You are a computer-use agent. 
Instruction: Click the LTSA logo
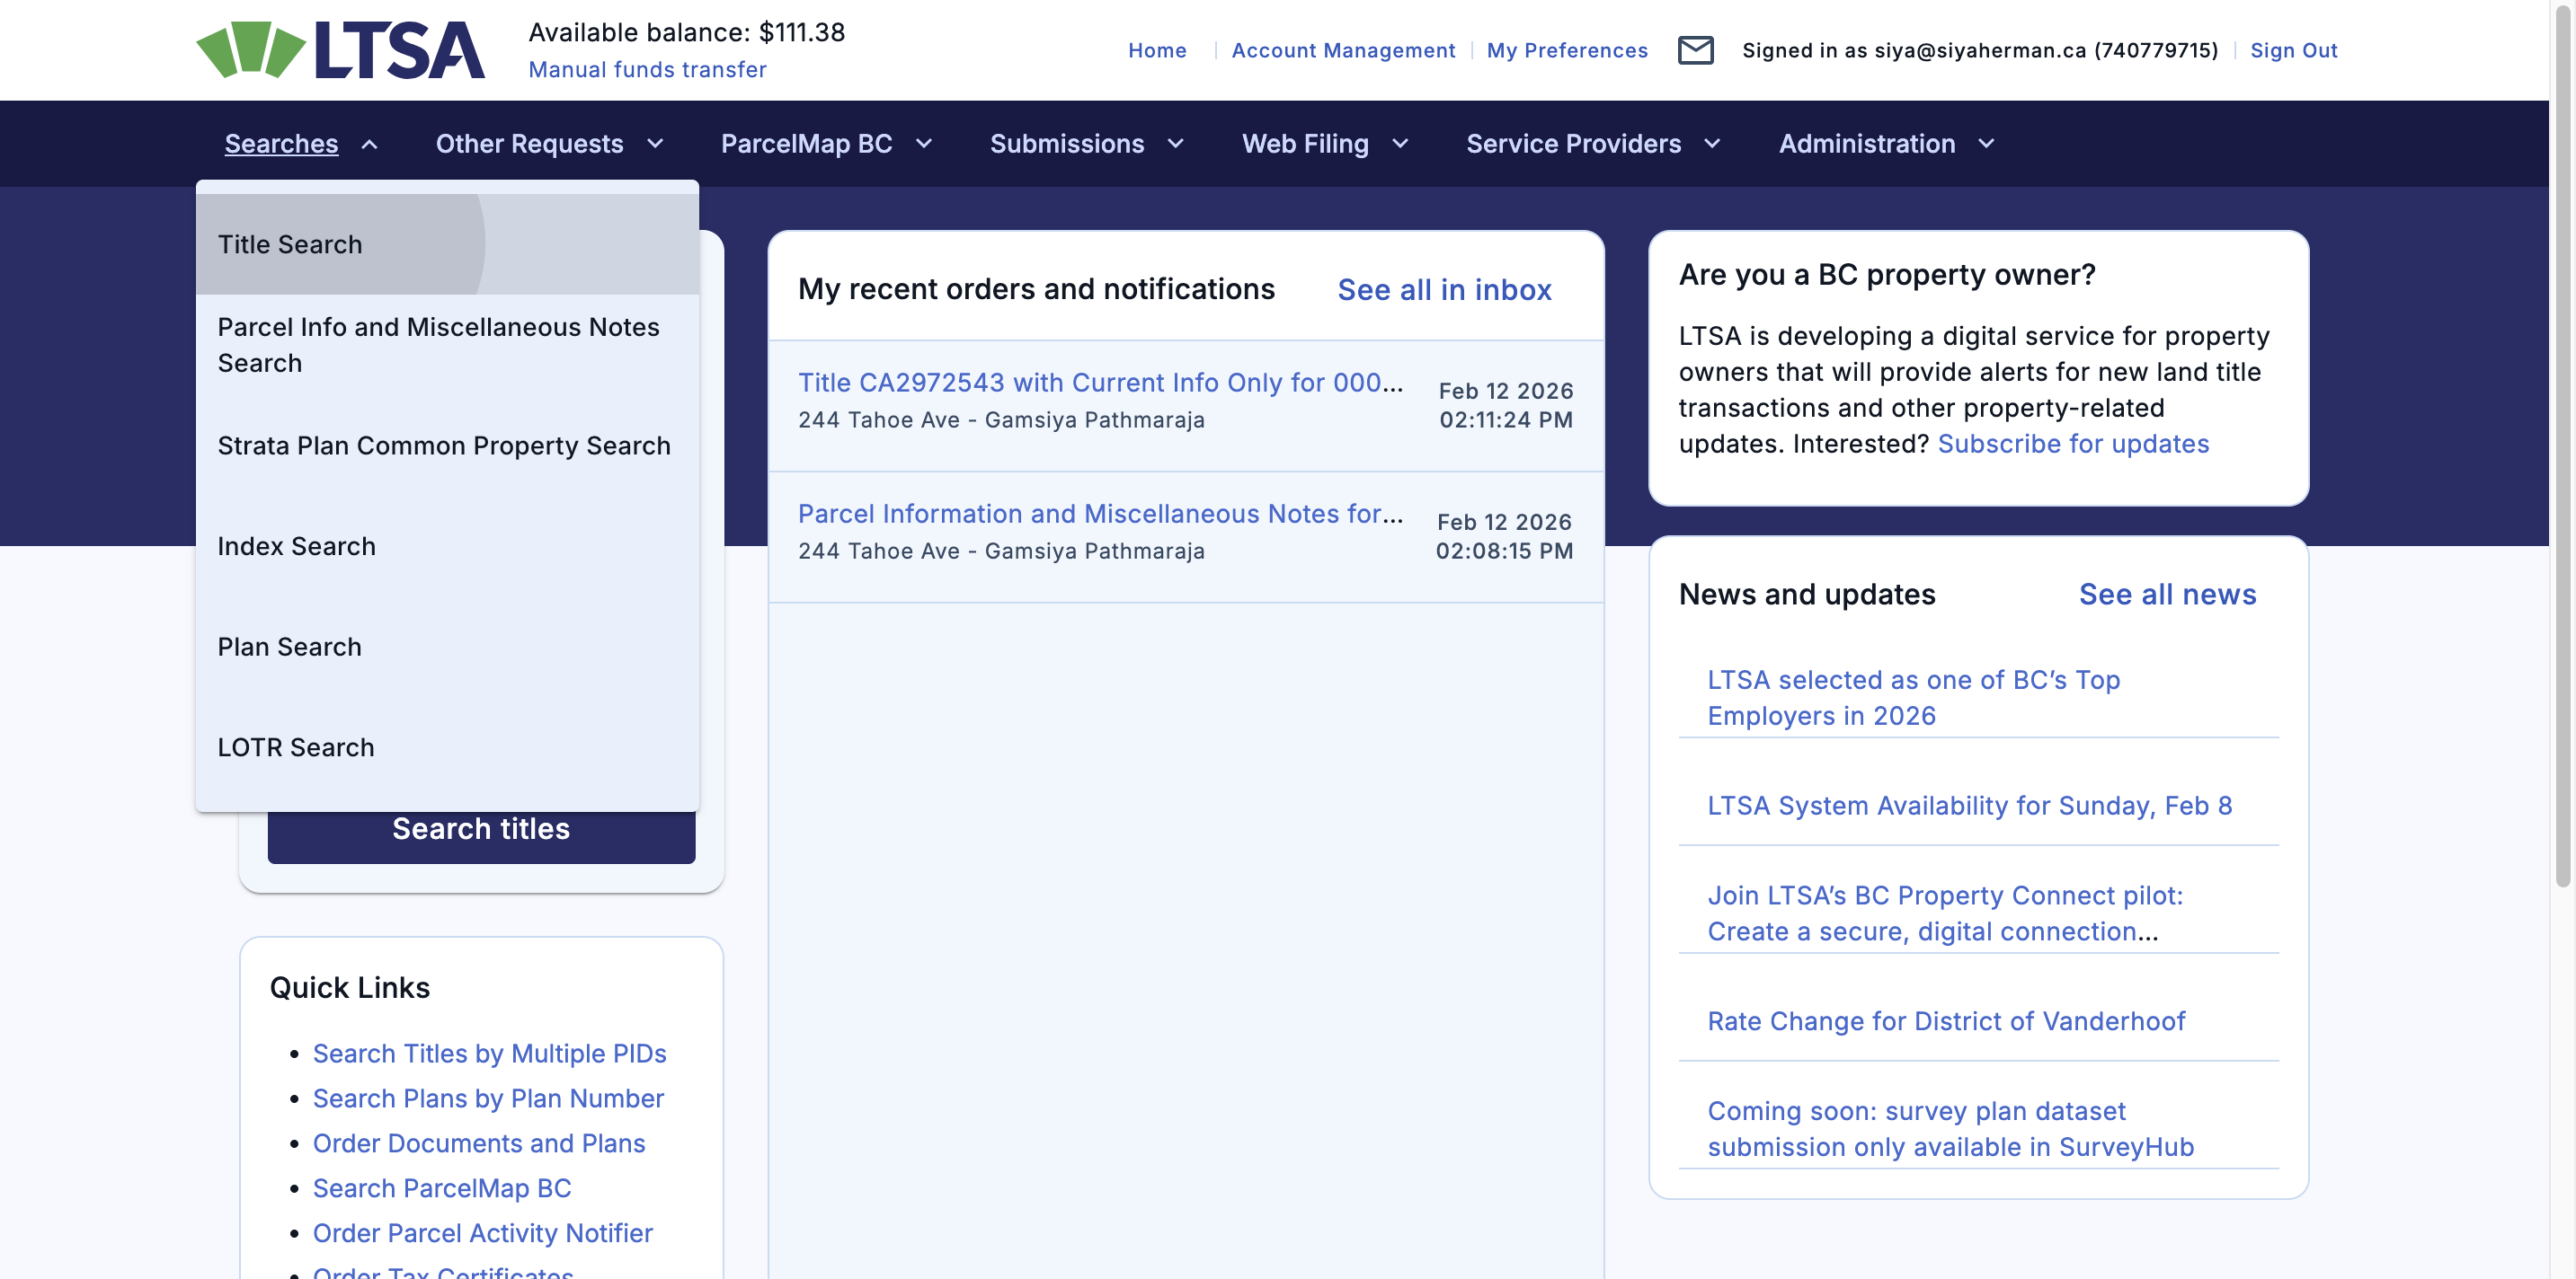(340, 50)
